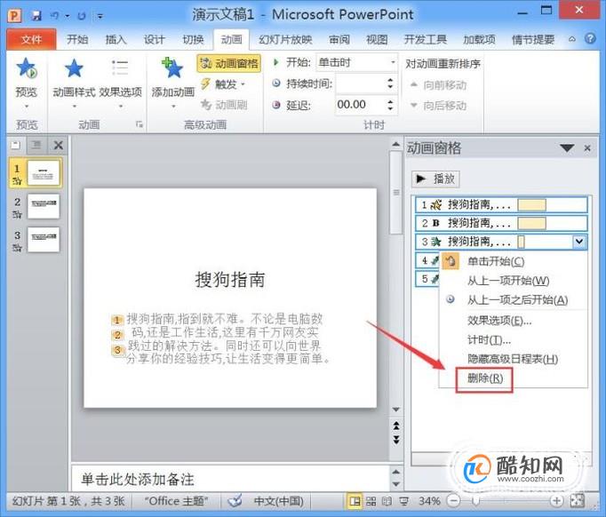
Task: Click Next Slide double-arrow button
Action: tap(396, 440)
